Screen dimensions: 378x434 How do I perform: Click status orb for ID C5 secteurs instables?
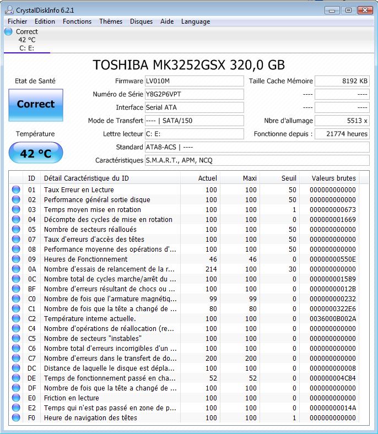(x=16, y=339)
